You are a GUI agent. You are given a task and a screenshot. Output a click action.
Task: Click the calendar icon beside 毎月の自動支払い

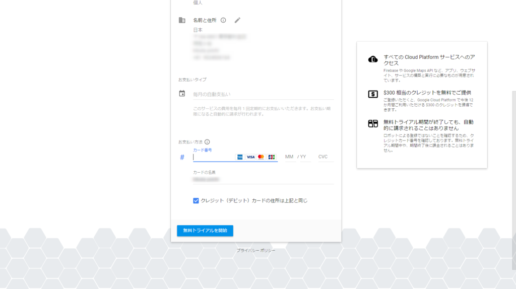(x=182, y=93)
